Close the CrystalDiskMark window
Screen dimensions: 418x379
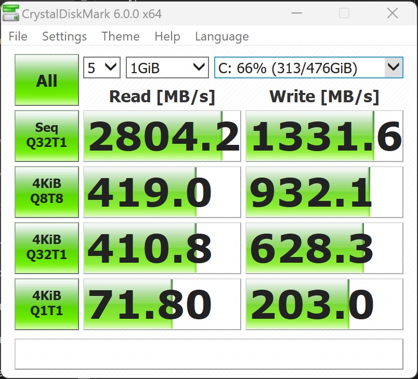point(393,13)
